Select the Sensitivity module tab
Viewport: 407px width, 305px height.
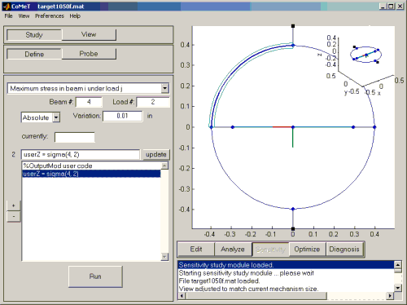point(270,250)
